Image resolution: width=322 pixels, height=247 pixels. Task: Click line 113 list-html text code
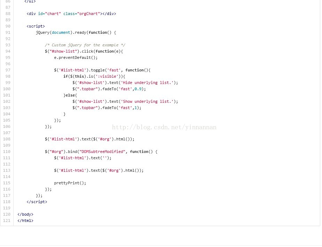tap(99, 171)
